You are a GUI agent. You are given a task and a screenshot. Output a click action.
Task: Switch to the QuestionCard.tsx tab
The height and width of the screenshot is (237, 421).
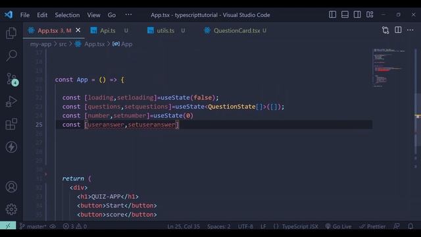pos(237,31)
